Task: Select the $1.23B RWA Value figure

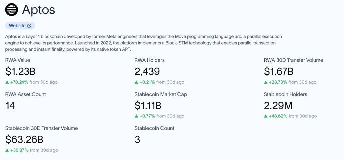Action: tap(20, 71)
